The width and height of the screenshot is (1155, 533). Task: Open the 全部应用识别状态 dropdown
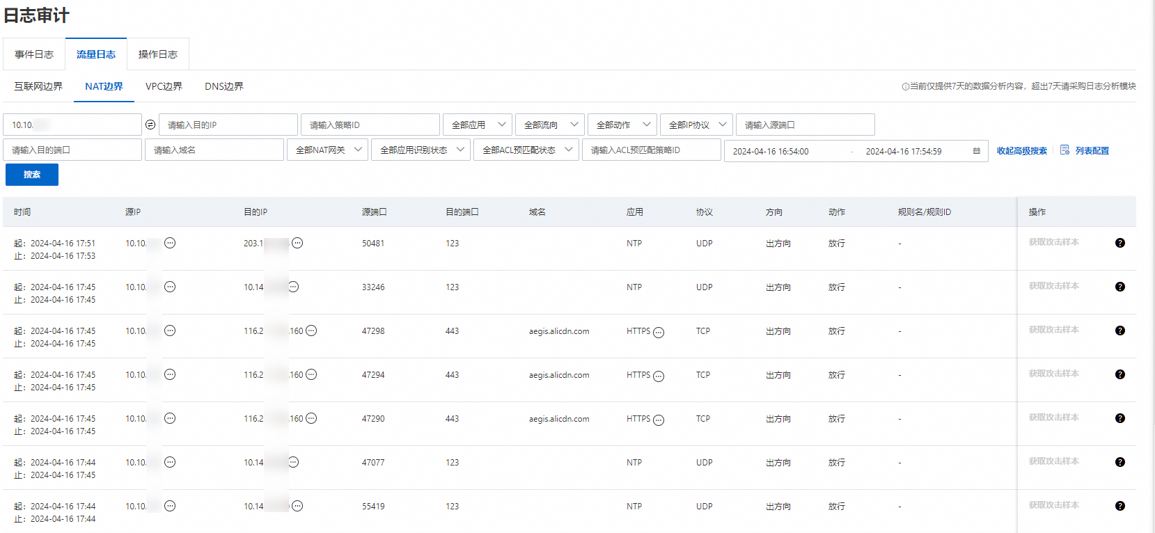421,150
